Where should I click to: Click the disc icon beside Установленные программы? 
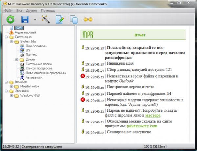pyautogui.click(x=22, y=73)
